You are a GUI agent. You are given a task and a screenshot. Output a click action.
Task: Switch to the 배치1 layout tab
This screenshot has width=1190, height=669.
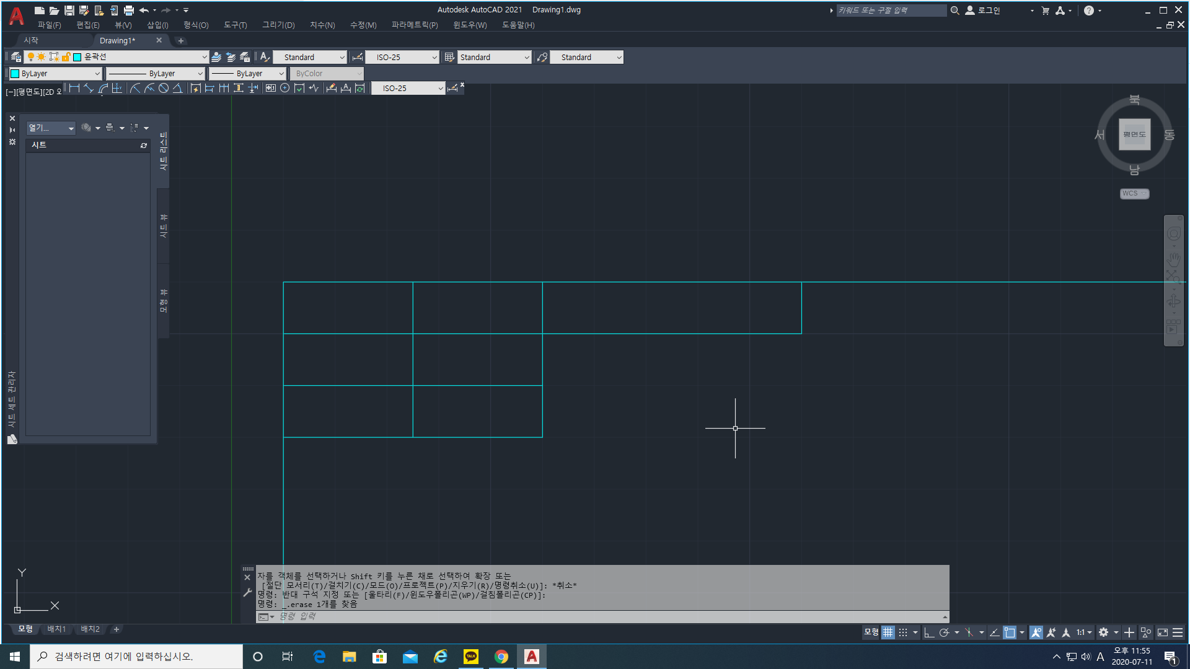(56, 629)
